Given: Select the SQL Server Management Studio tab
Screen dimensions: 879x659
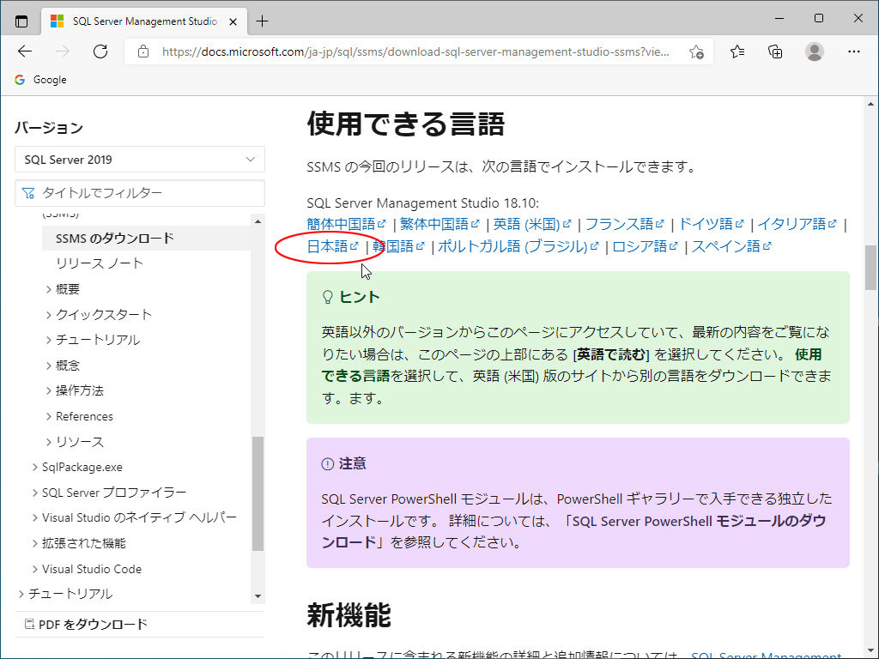Looking at the screenshot, I should click(137, 21).
